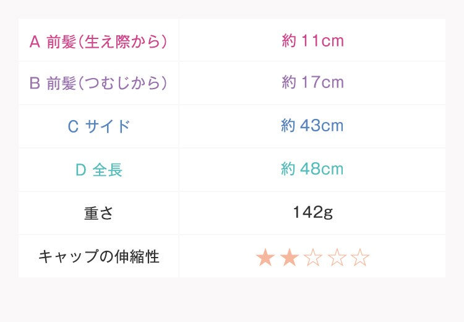Click the blue letter C

point(73,126)
